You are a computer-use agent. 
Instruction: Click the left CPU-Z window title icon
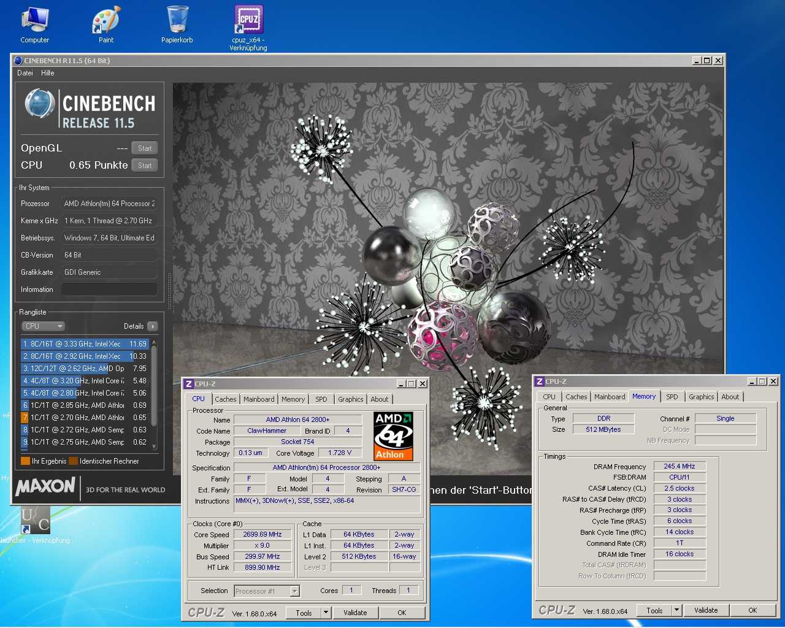tap(189, 384)
